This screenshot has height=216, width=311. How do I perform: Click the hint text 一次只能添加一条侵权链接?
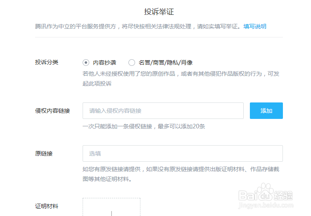click(x=117, y=126)
